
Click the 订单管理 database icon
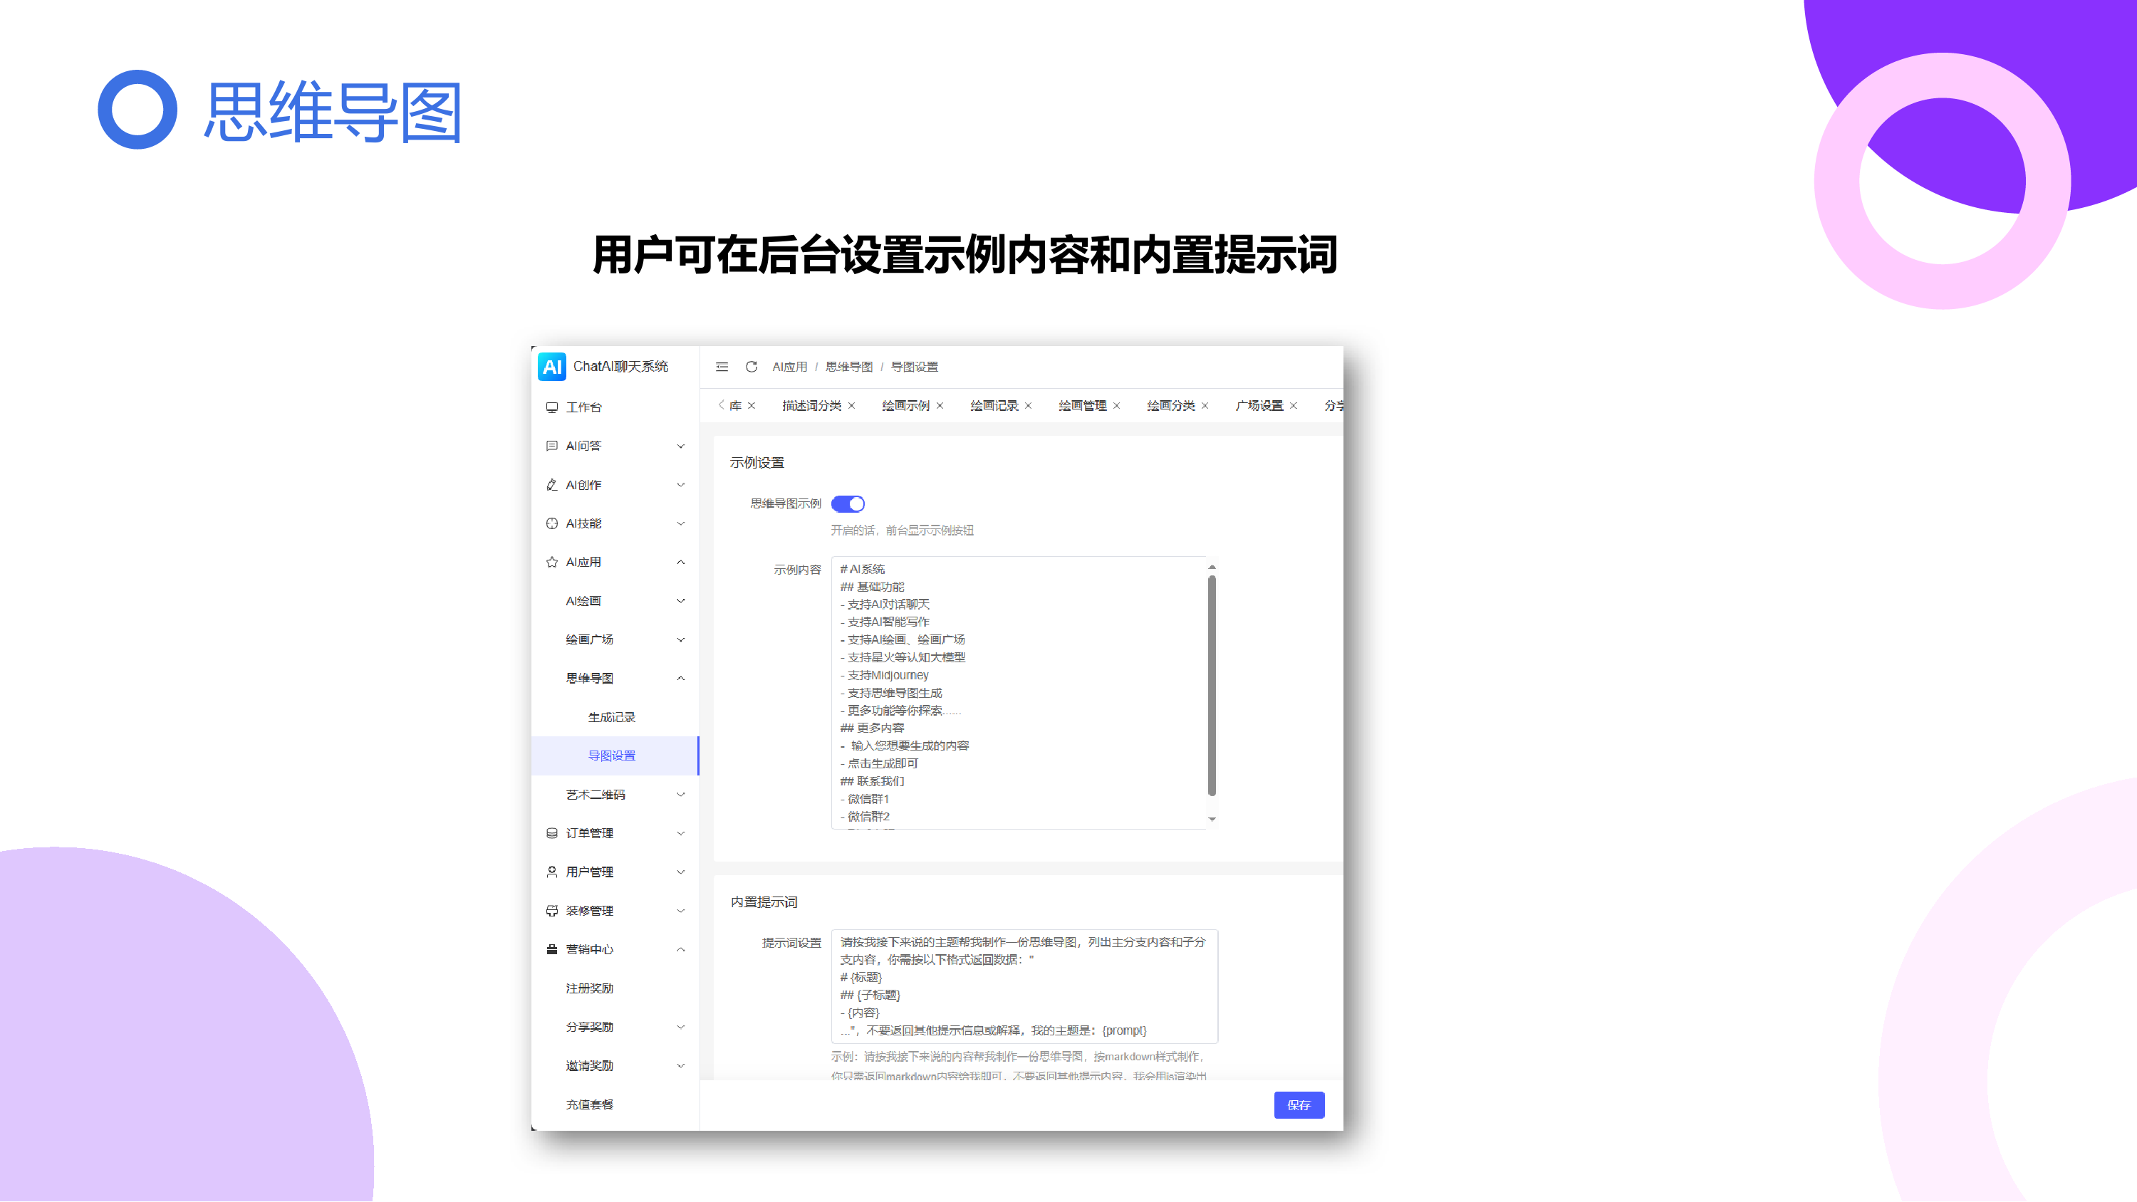pos(551,833)
